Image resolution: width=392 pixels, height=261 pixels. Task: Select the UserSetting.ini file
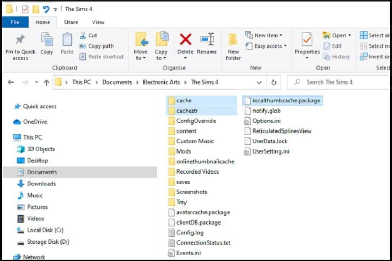267,151
